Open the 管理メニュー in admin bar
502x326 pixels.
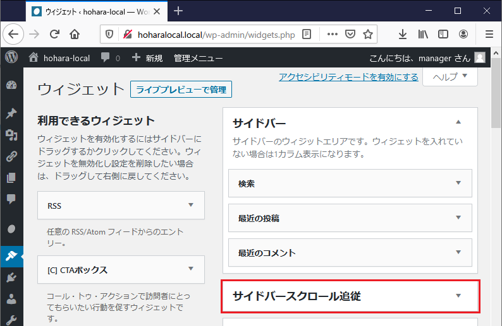[x=198, y=58]
